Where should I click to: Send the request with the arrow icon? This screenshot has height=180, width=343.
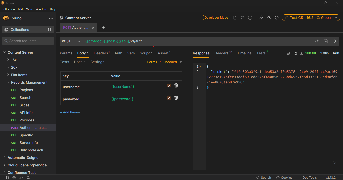334,41
